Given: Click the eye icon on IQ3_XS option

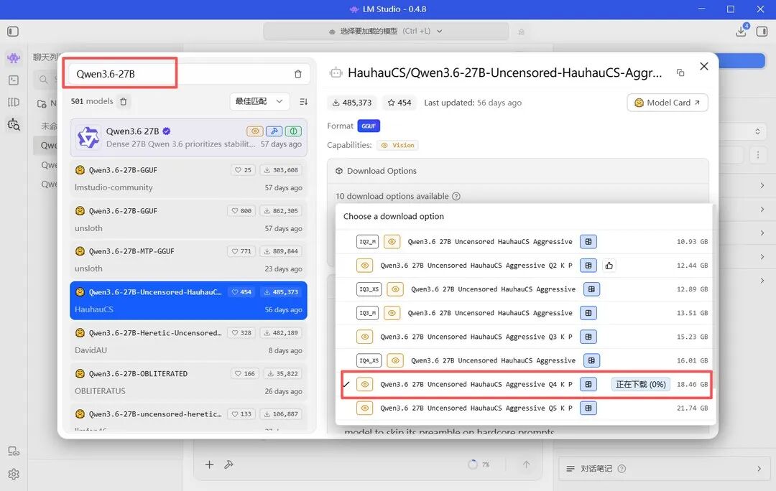Looking at the screenshot, I should coord(395,289).
